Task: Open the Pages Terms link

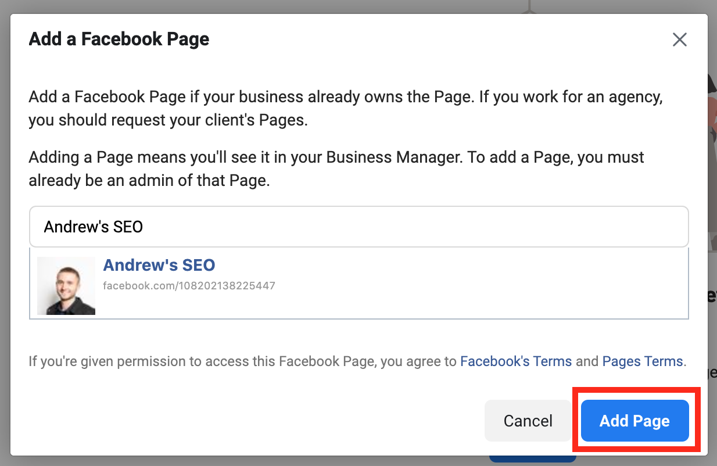Action: [643, 361]
